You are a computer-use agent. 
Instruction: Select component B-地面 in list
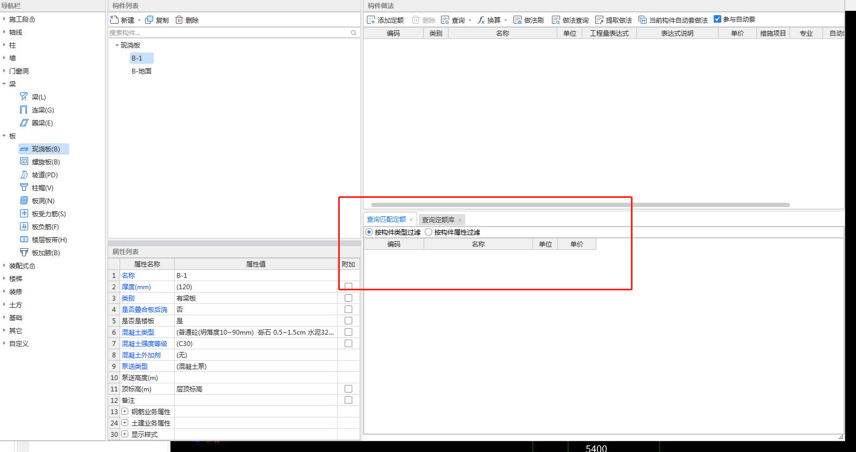click(x=142, y=71)
